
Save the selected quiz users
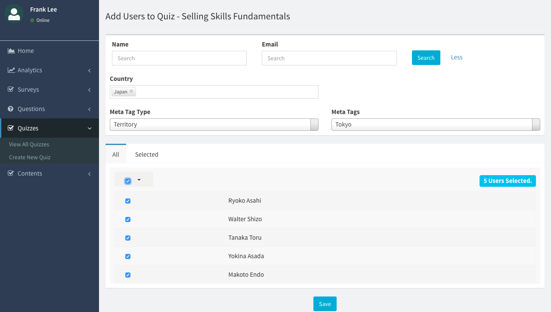pos(325,304)
